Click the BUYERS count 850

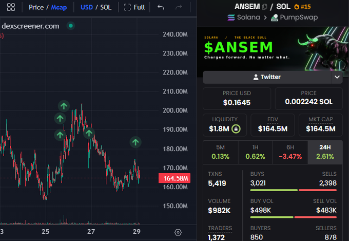(x=257, y=237)
